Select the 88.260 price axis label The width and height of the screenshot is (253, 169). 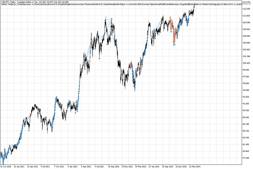246,117
